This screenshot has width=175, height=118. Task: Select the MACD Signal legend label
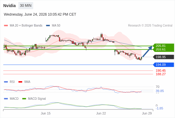coord(37,99)
